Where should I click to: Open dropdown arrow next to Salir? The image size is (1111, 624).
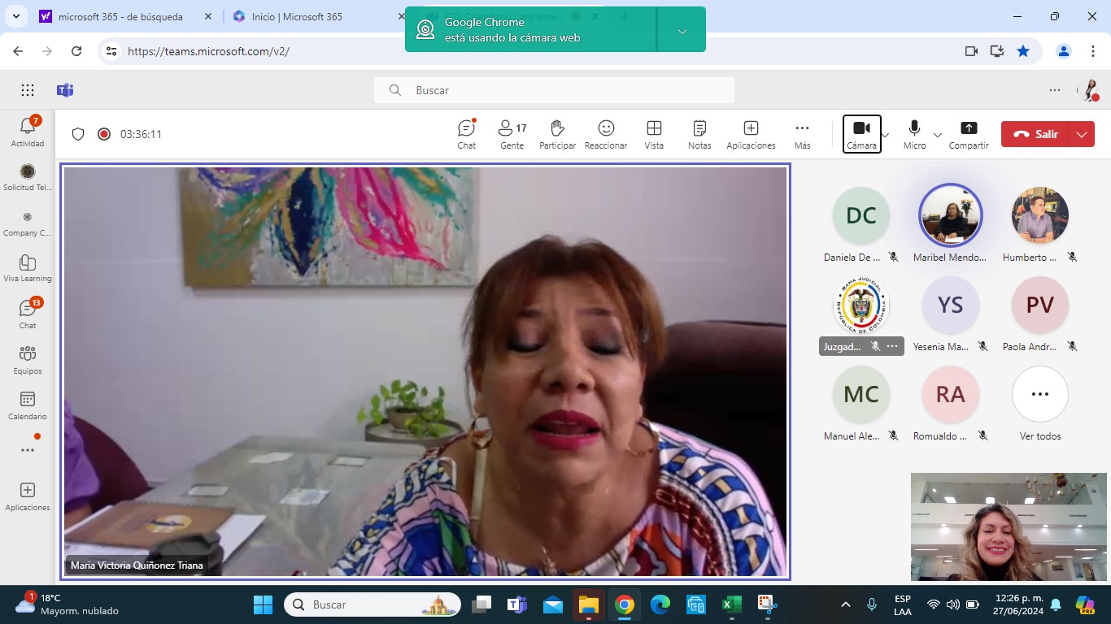(1082, 134)
